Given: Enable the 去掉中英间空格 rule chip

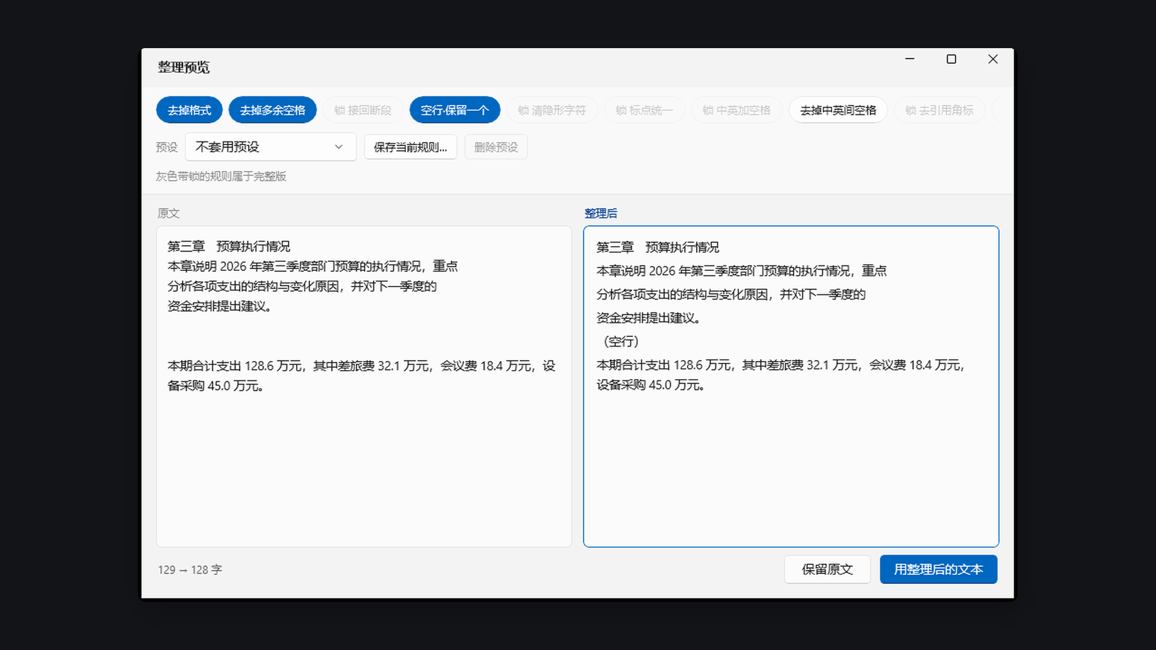Looking at the screenshot, I should [837, 110].
